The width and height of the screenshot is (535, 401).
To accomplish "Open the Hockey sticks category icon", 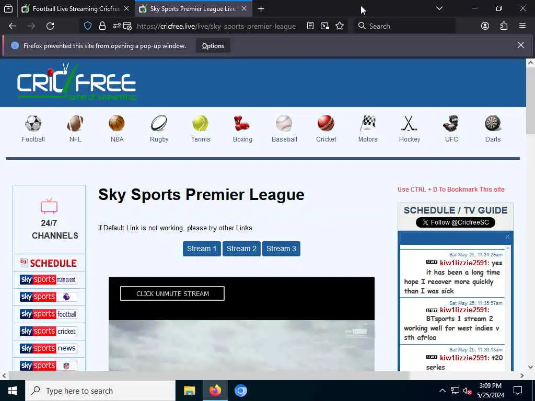I will [x=409, y=123].
